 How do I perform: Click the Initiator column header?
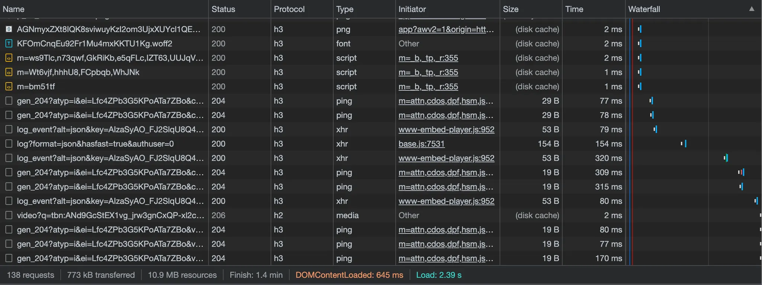click(412, 9)
